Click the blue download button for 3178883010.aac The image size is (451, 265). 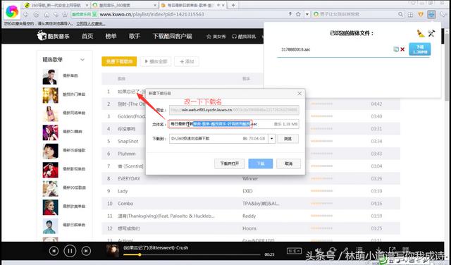click(420, 49)
